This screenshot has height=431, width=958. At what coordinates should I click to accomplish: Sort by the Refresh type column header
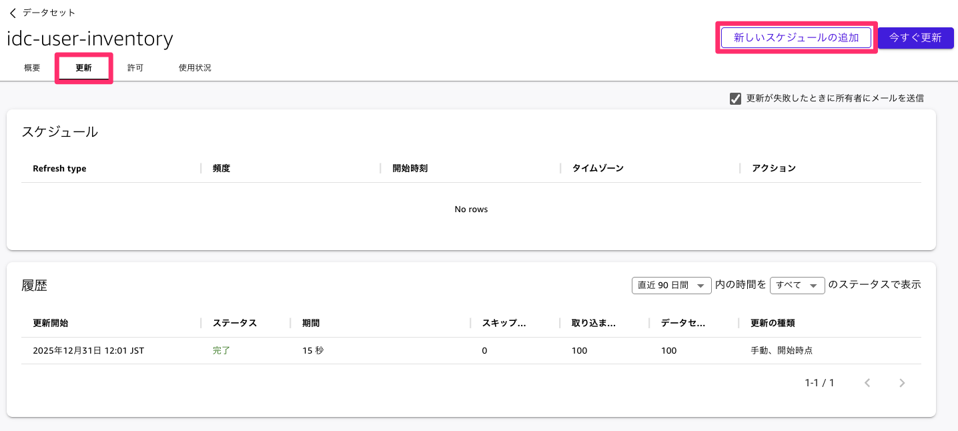pos(59,168)
